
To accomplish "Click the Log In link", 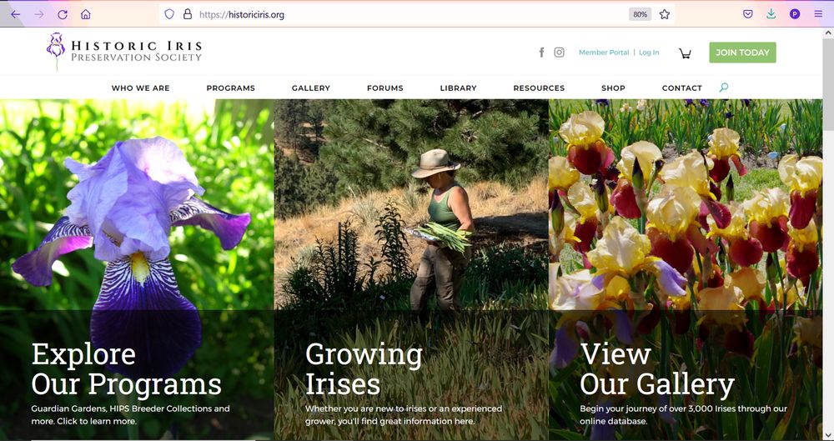I will tap(649, 53).
